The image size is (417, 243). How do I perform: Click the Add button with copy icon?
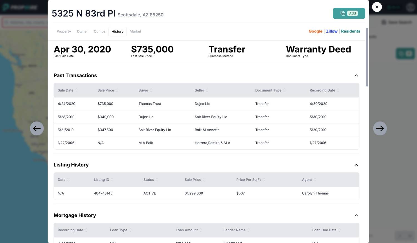[349, 13]
